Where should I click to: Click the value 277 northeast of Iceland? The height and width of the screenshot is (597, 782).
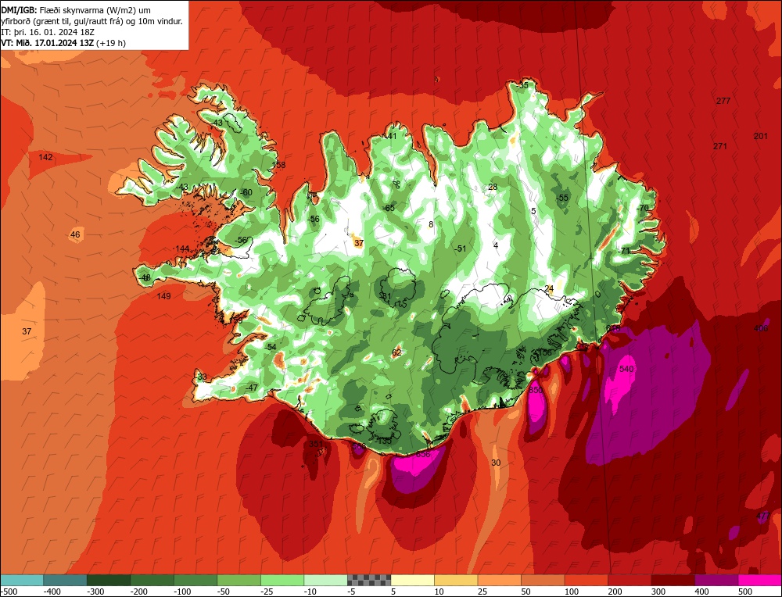pos(723,101)
